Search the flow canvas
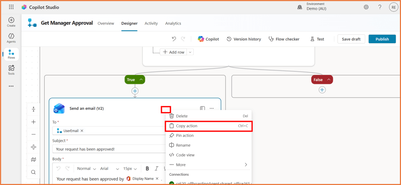Viewport: 401px width, 185px height. point(33,172)
